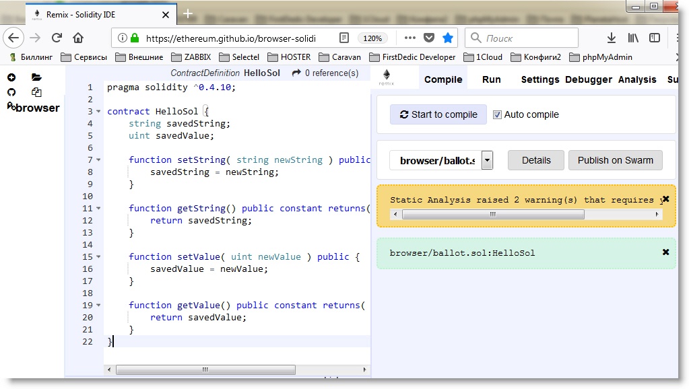Open the FirstDedic Developer bookmarks folder
The image size is (689, 389).
[x=412, y=57]
